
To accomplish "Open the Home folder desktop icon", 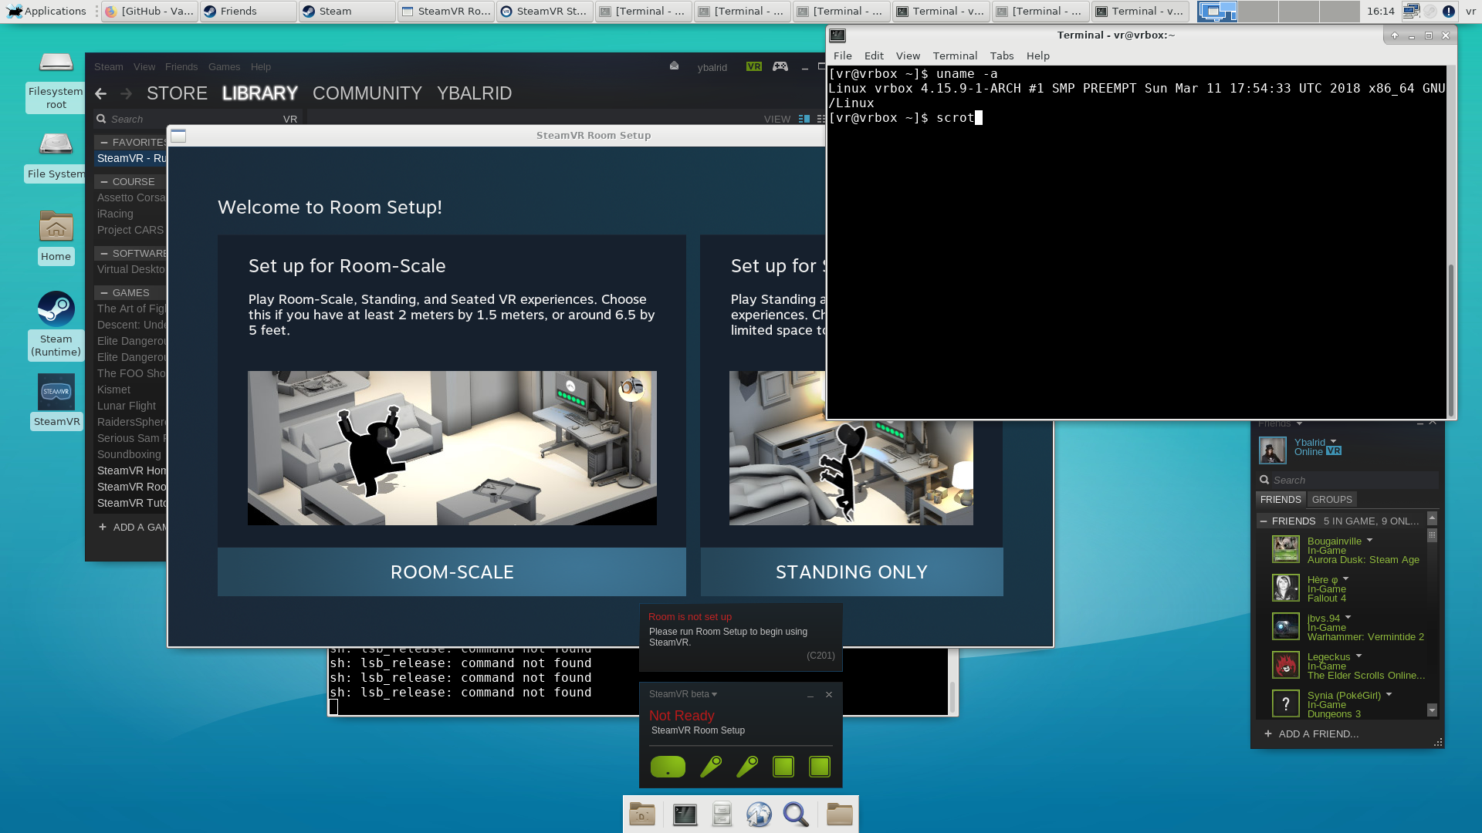I will pyautogui.click(x=56, y=227).
